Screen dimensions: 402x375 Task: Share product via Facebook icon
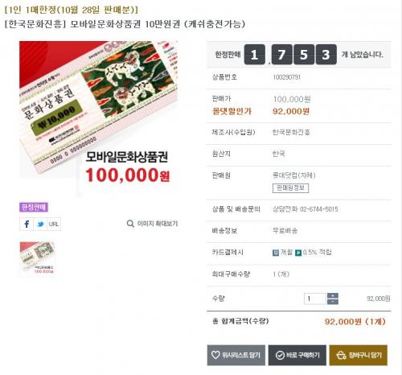pos(27,224)
